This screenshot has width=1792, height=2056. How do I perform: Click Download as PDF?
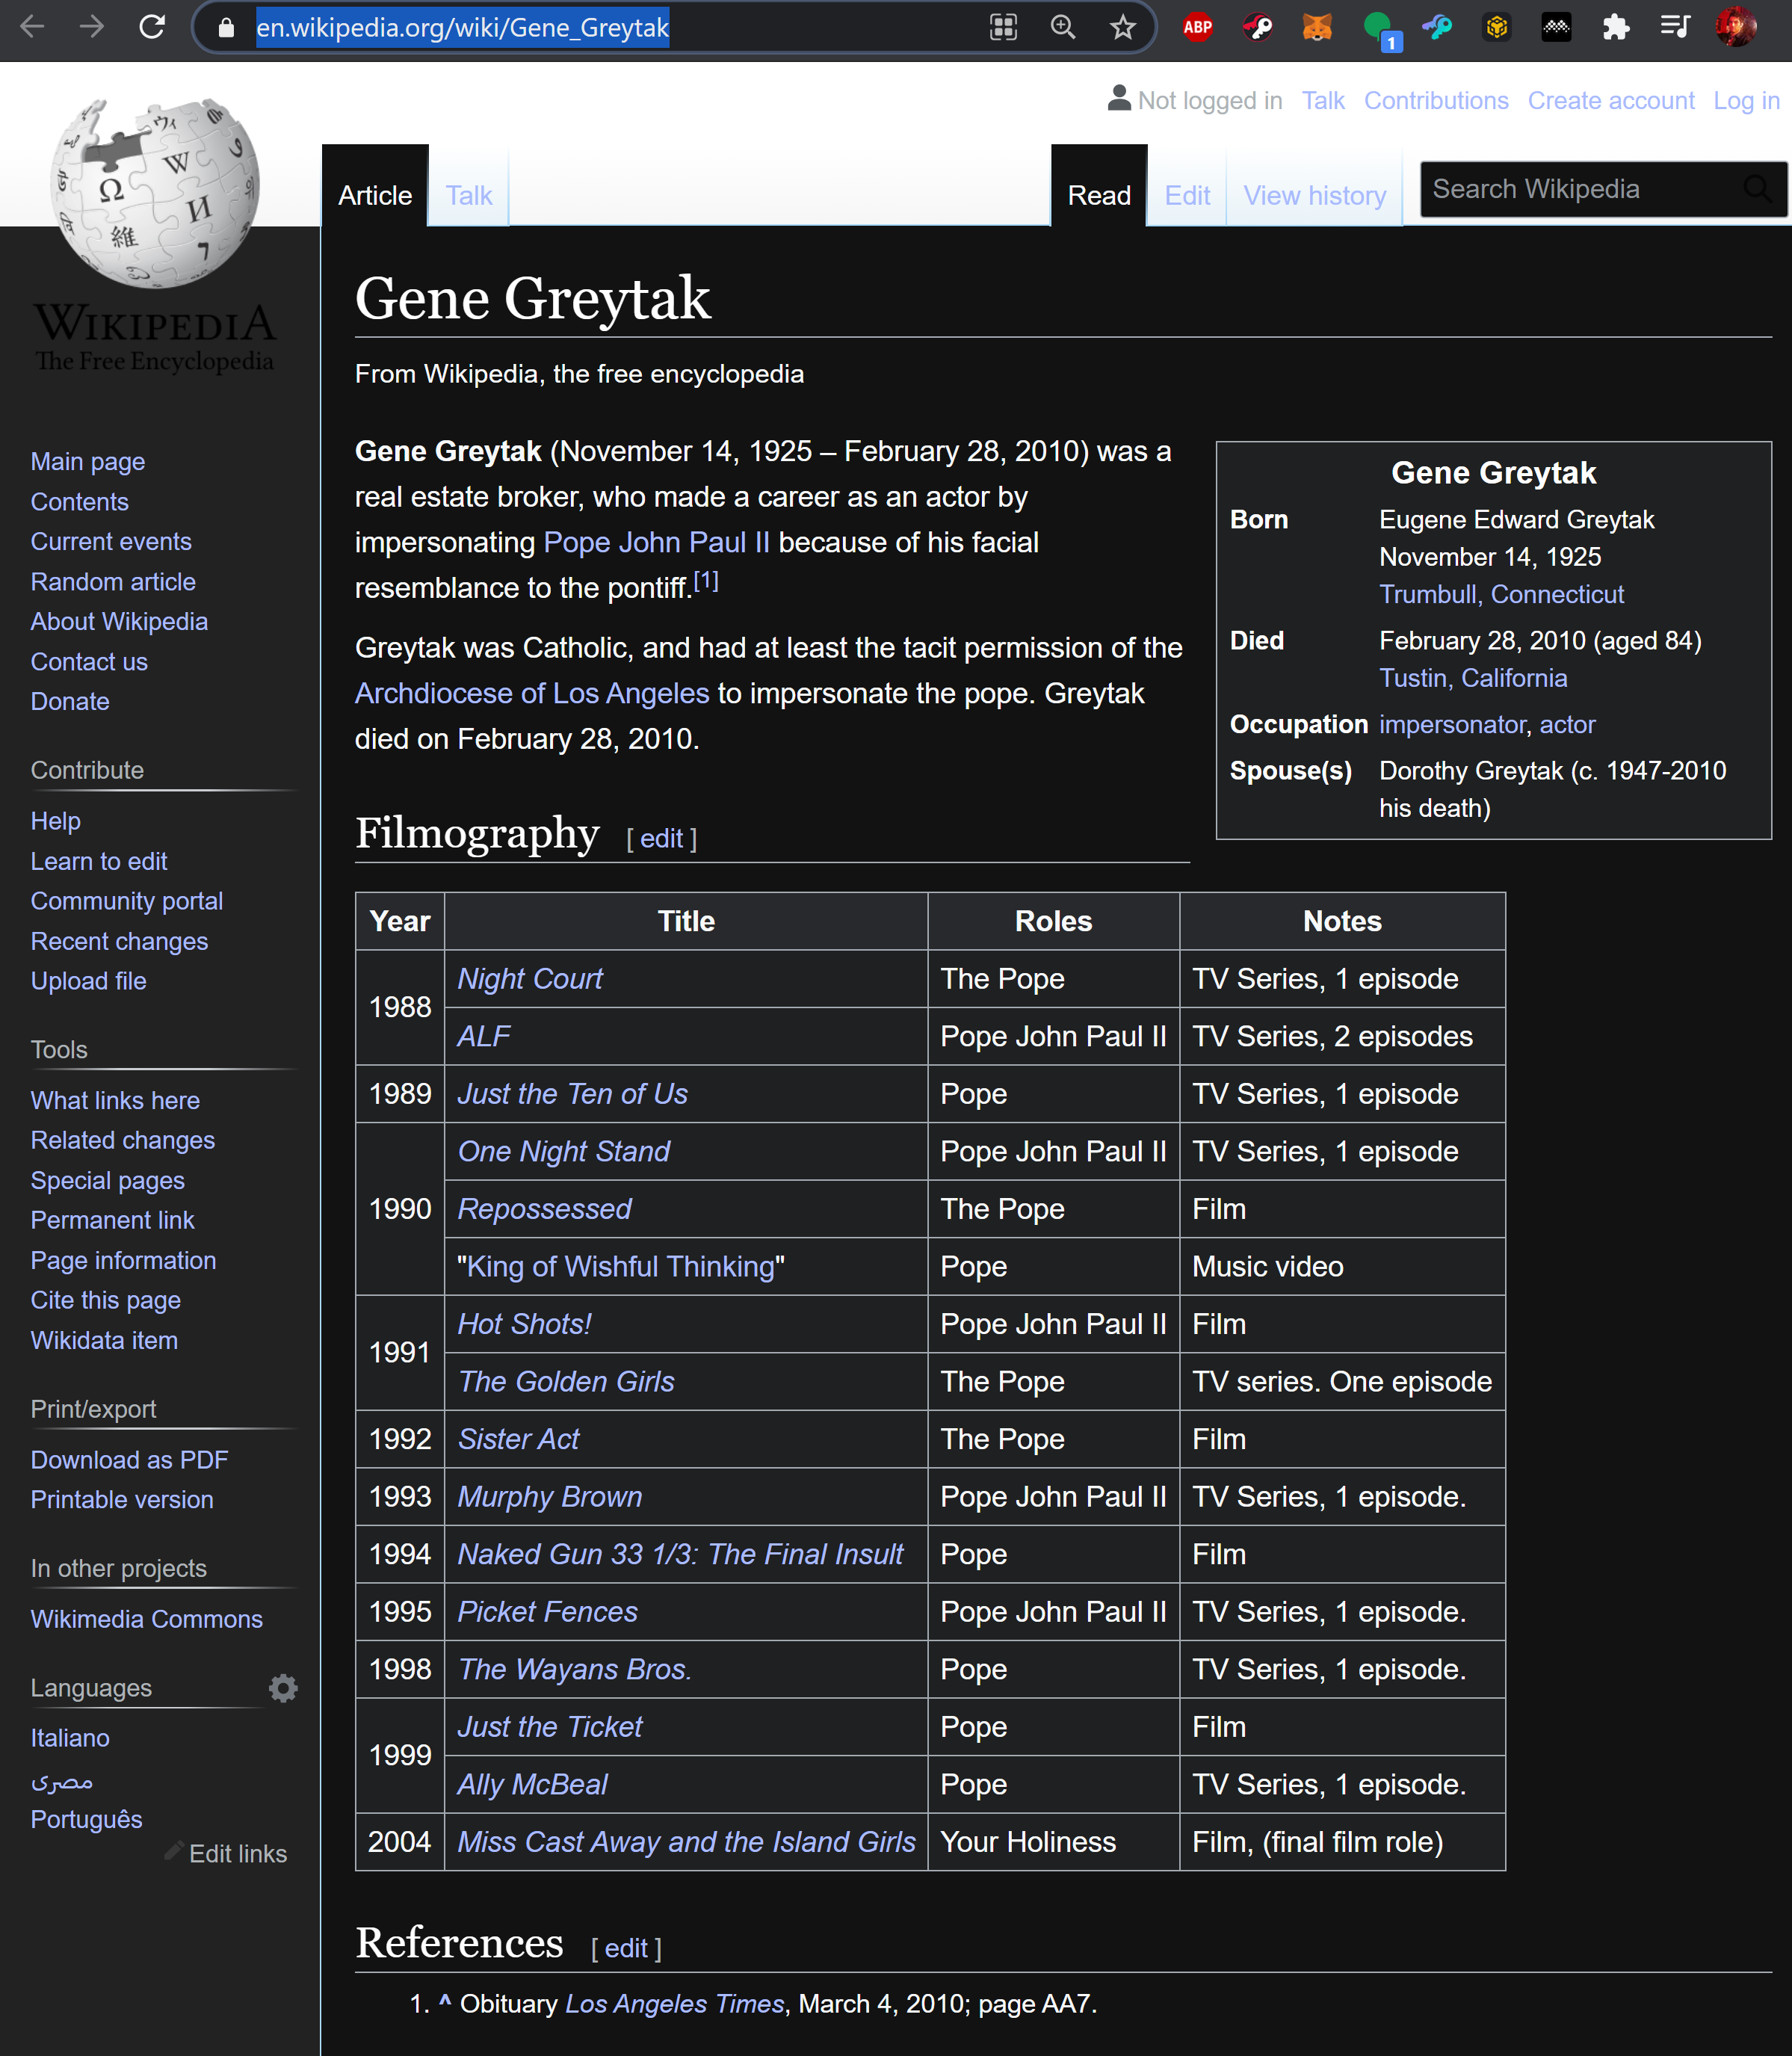129,1460
